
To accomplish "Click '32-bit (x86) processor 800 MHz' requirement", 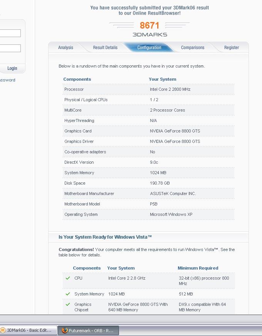I will (x=204, y=281).
